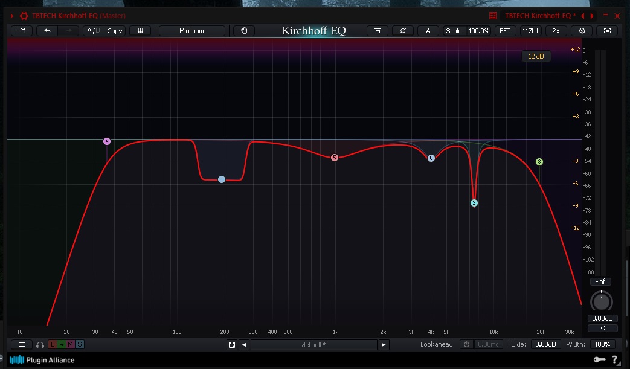This screenshot has width=630, height=369.
Task: Open the red grid plugin list icon
Action: [x=493, y=16]
